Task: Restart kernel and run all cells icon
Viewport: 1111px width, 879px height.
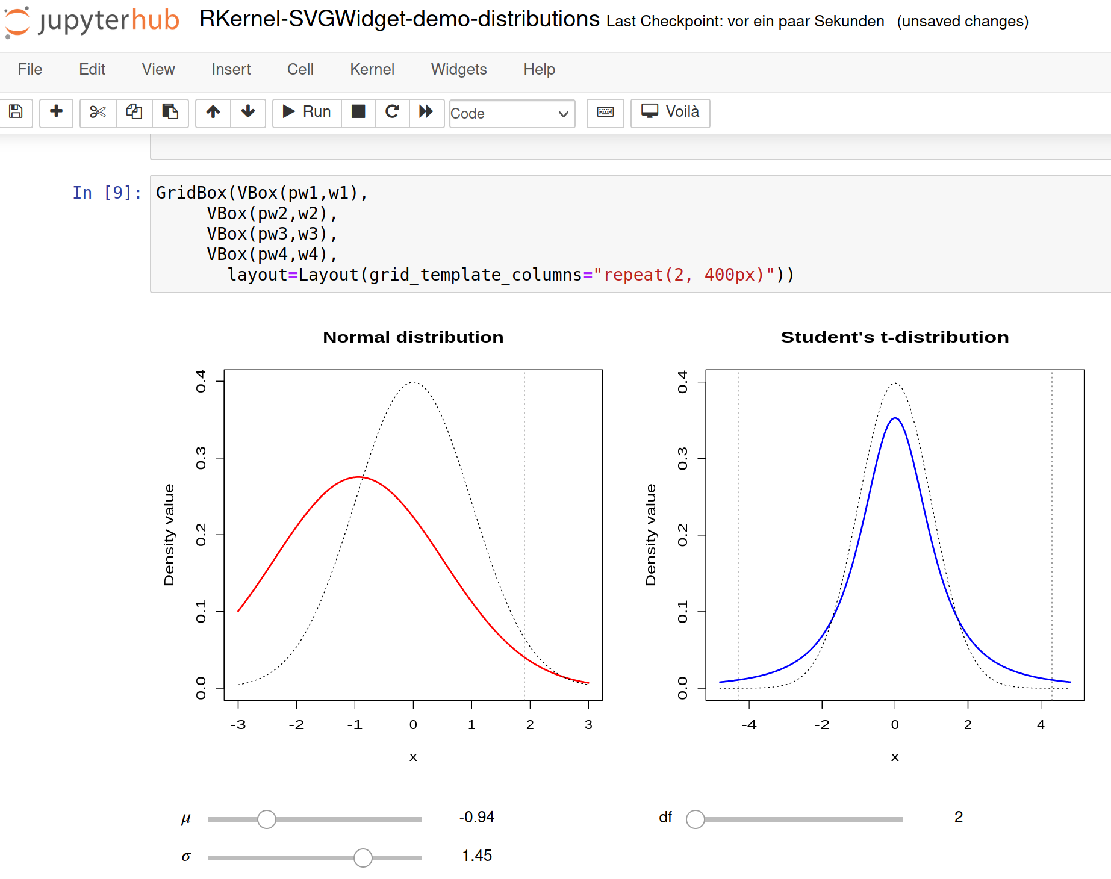Action: 426,113
